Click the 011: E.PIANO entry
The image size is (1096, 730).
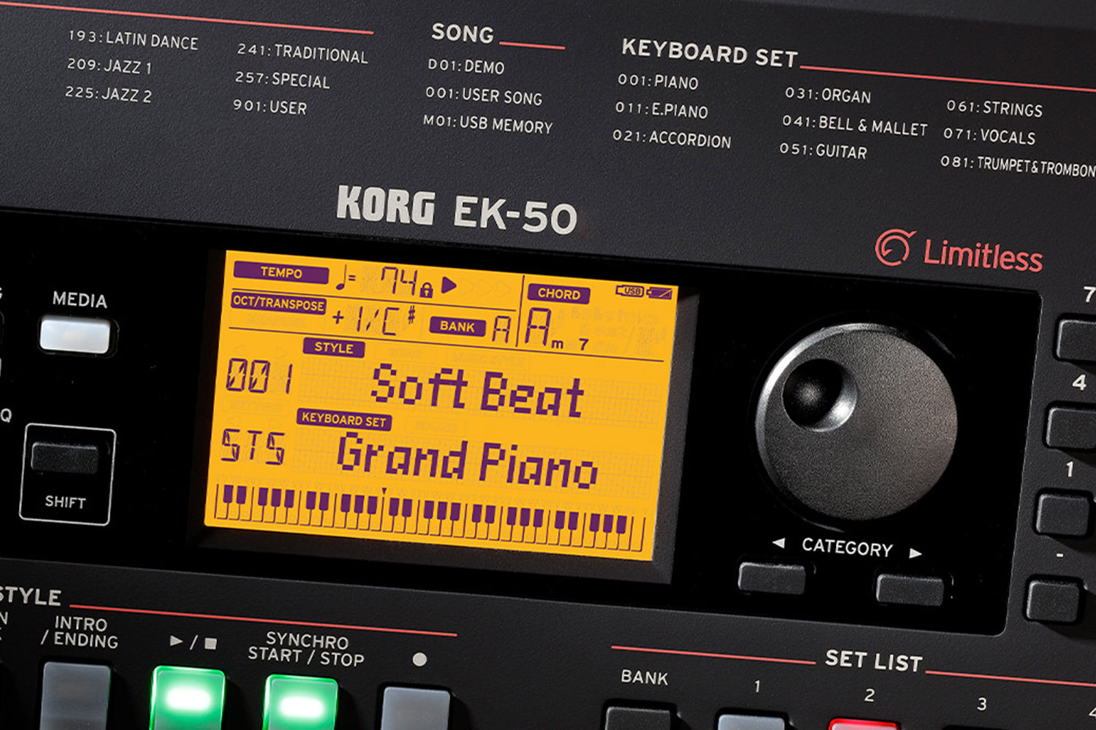(x=661, y=109)
